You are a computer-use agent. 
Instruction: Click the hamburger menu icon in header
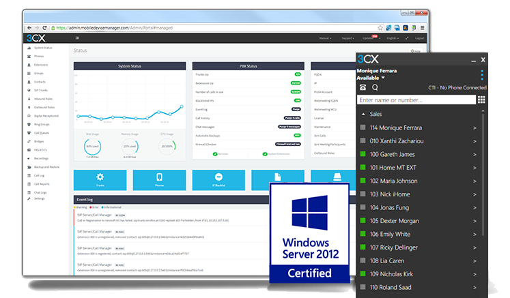pyautogui.click(x=76, y=39)
